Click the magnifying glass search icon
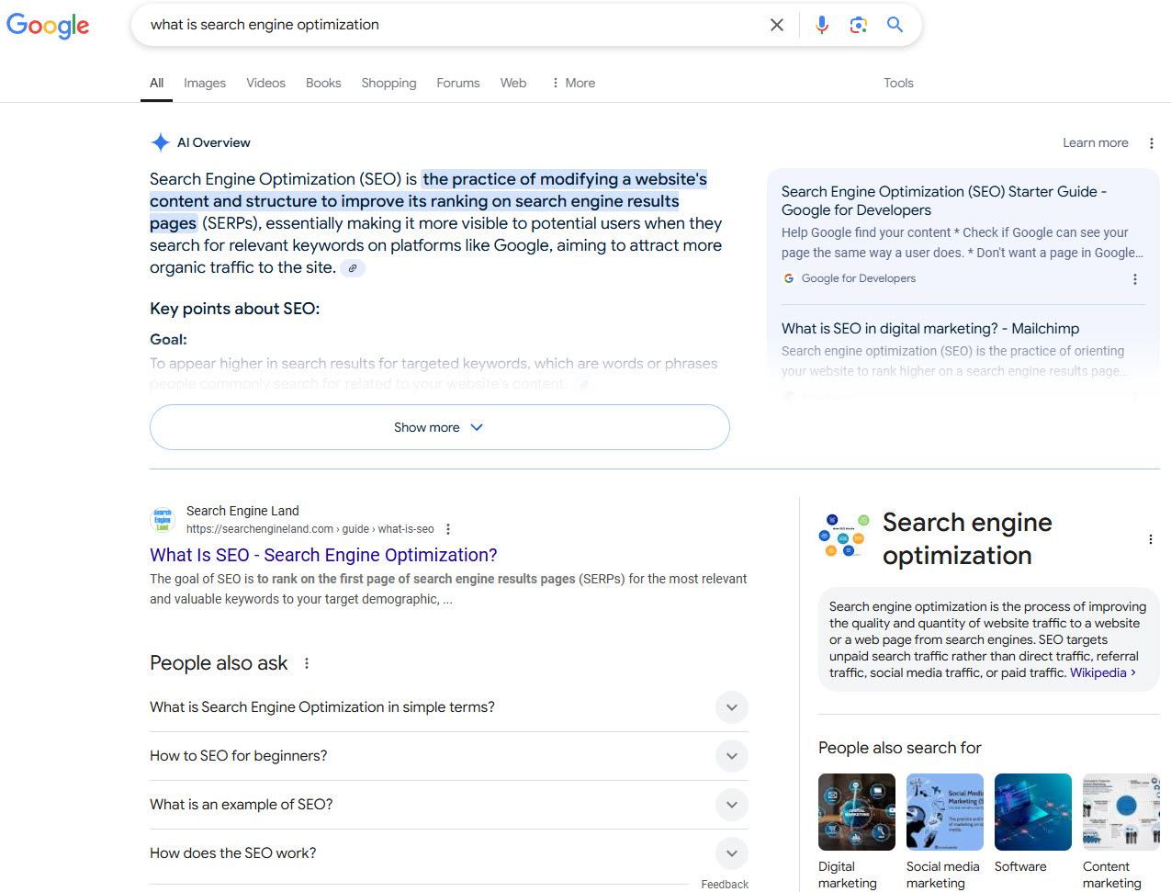The width and height of the screenshot is (1171, 892). click(x=895, y=25)
